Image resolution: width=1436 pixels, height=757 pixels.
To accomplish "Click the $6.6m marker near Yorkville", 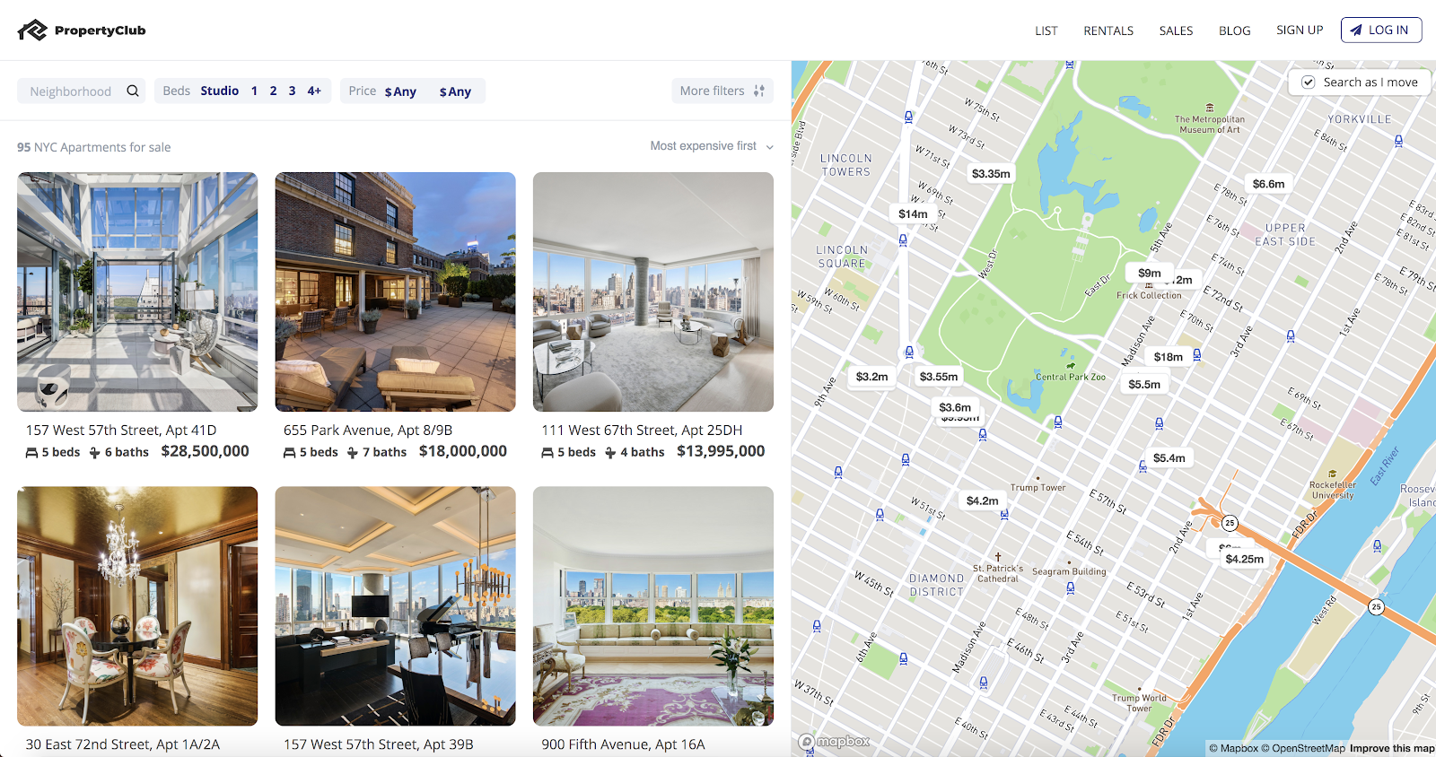I will coord(1268,184).
